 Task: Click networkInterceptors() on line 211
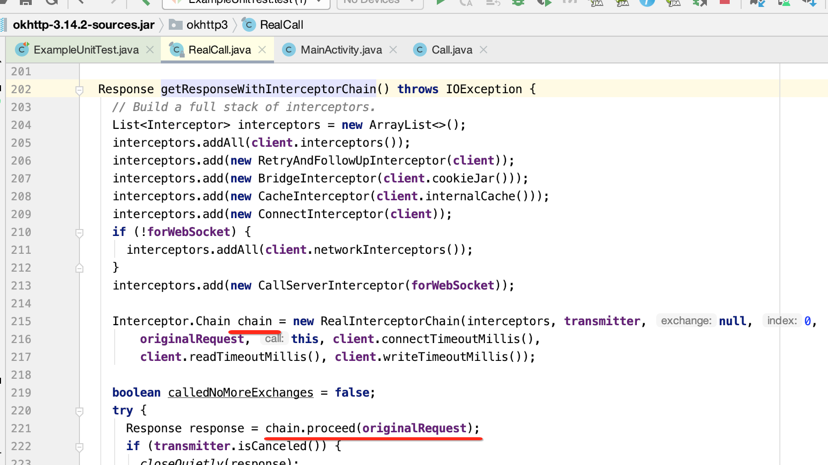point(387,250)
